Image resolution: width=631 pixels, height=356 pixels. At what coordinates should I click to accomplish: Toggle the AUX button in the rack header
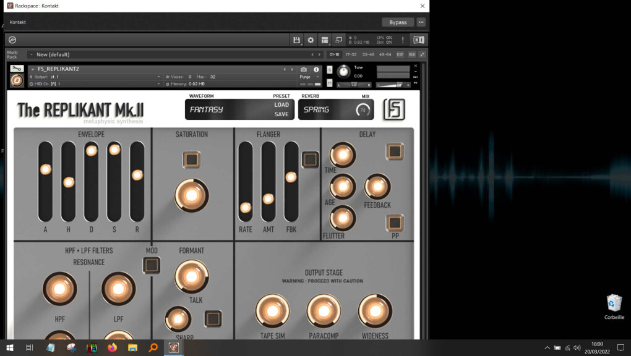click(x=412, y=54)
